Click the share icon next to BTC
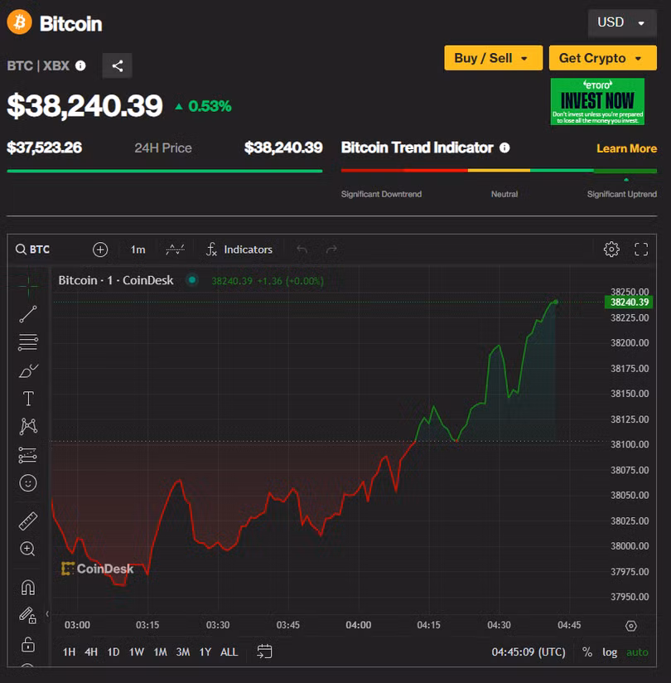This screenshot has width=671, height=683. (x=117, y=65)
